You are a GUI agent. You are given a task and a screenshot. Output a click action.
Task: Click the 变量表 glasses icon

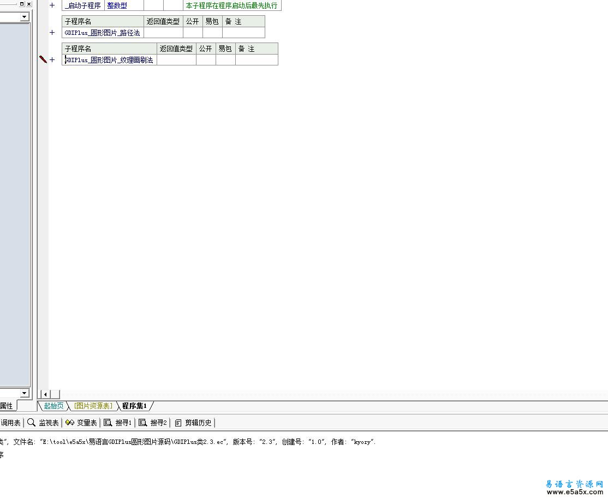(70, 423)
